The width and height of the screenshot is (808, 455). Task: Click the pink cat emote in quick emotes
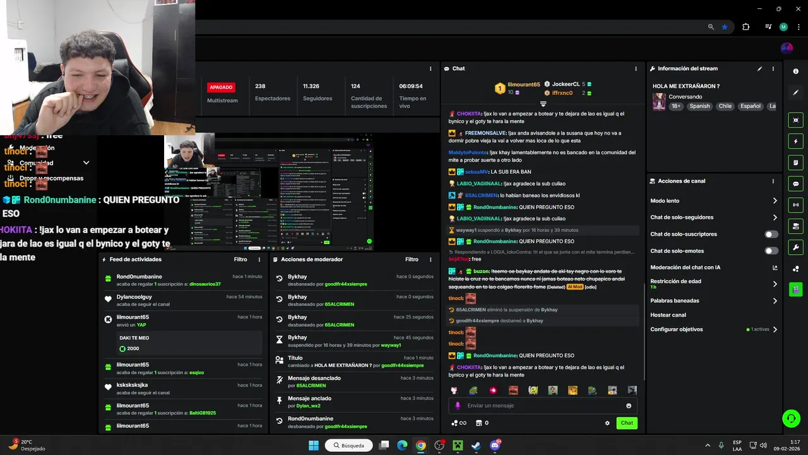pos(454,390)
